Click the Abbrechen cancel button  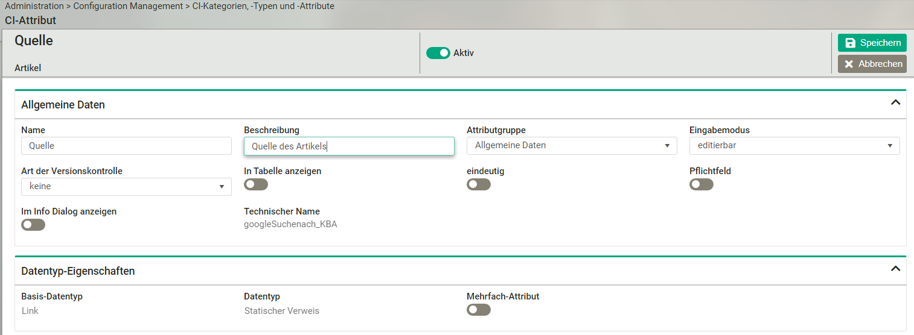[872, 64]
